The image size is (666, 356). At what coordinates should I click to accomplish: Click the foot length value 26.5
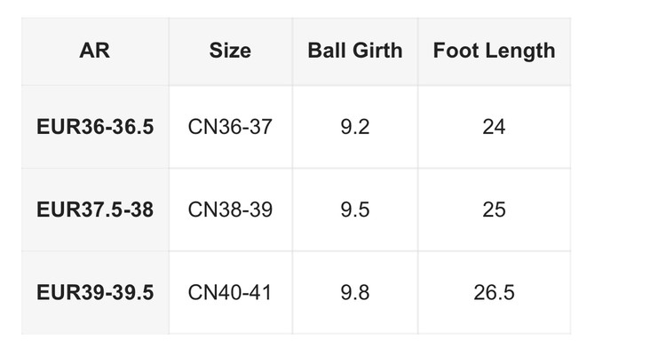tap(494, 292)
